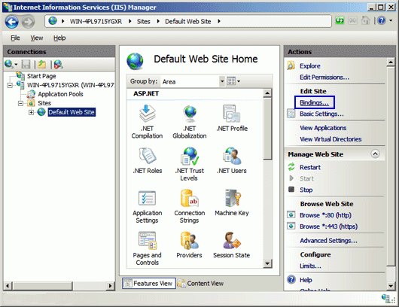Click Restart under Manage Web Site
Screen dimensions: 399x307
310,167
